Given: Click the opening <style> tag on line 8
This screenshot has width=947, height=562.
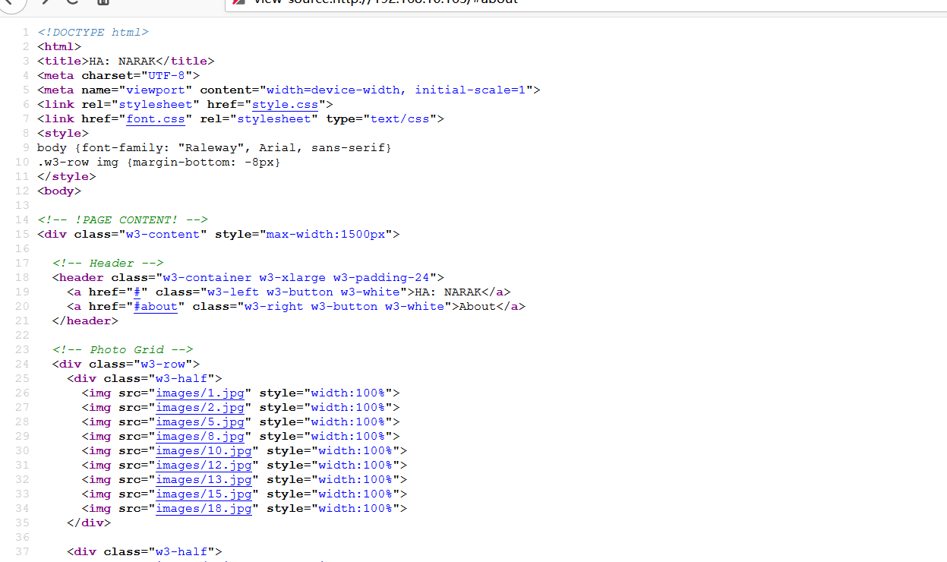Looking at the screenshot, I should [x=63, y=133].
